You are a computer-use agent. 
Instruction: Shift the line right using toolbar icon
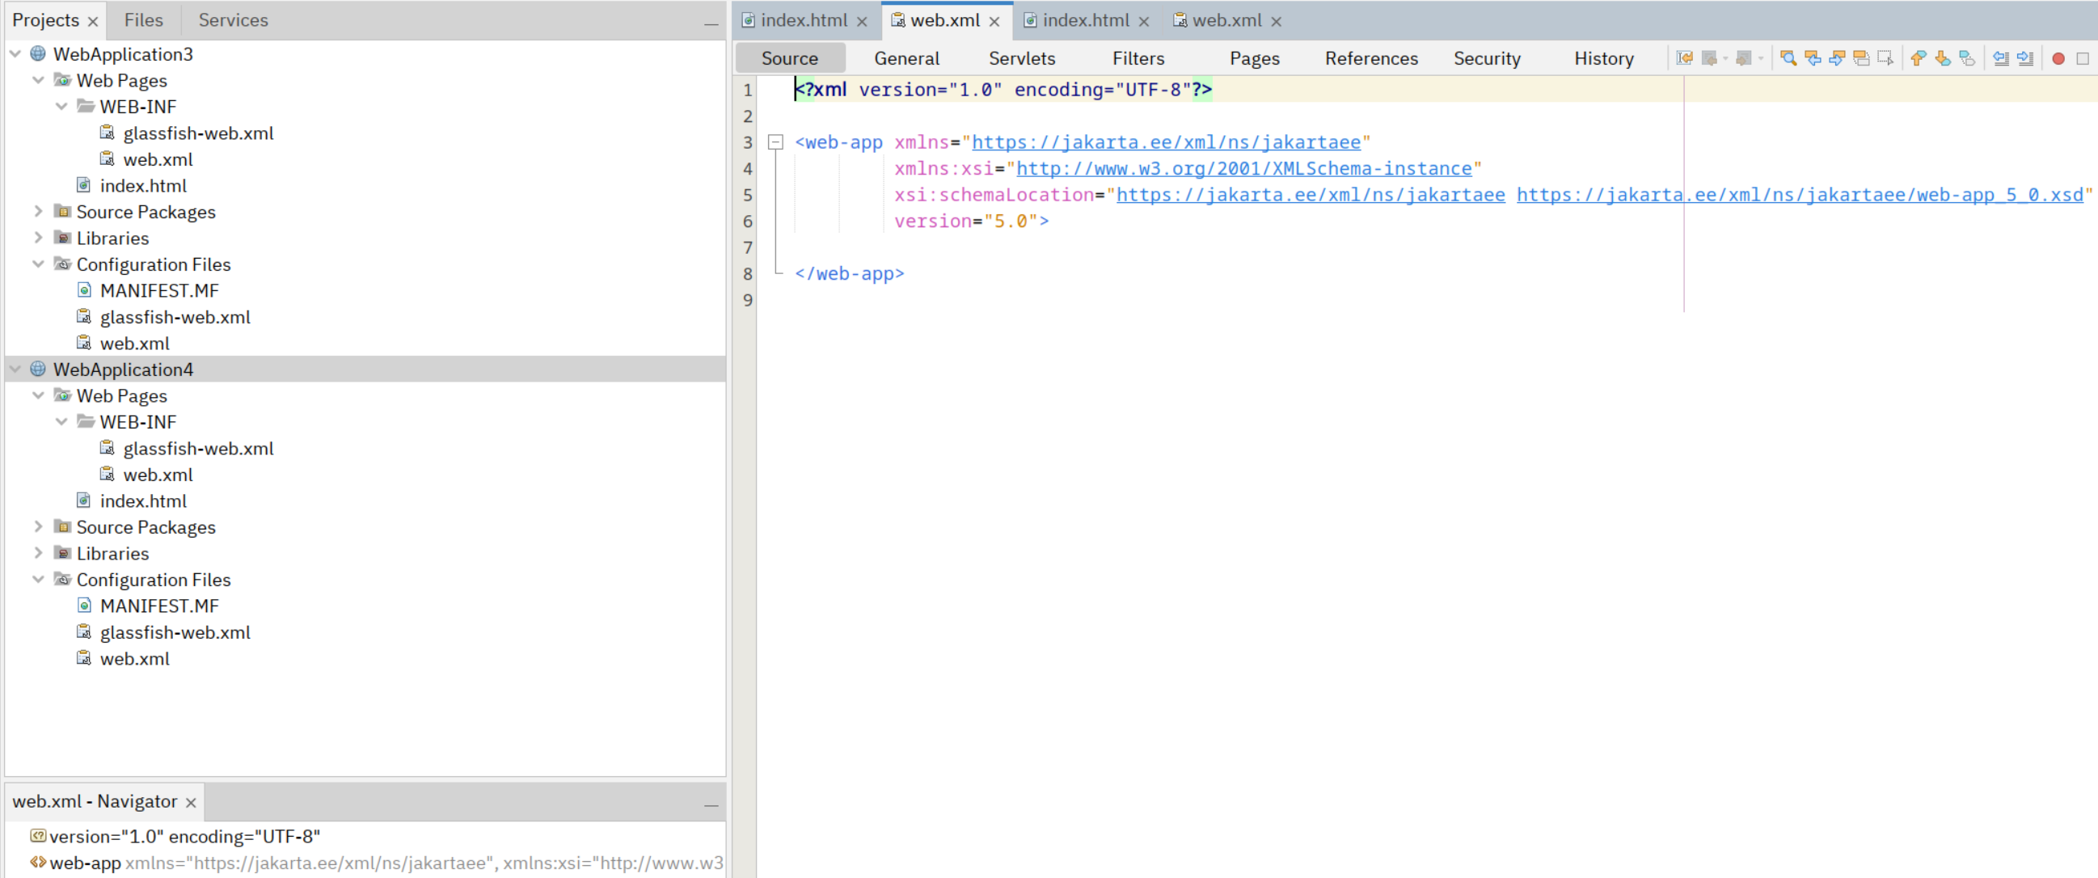pyautogui.click(x=2027, y=58)
